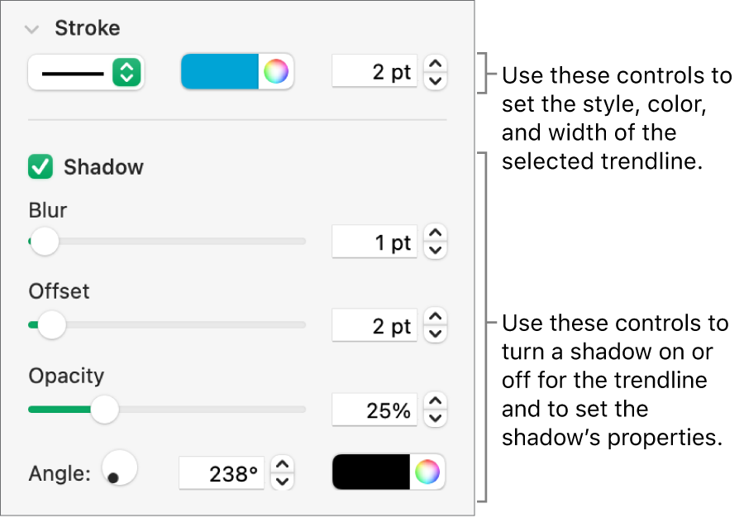Click the stroke line style preview
Viewport: 744px width, 518px height.
click(73, 73)
